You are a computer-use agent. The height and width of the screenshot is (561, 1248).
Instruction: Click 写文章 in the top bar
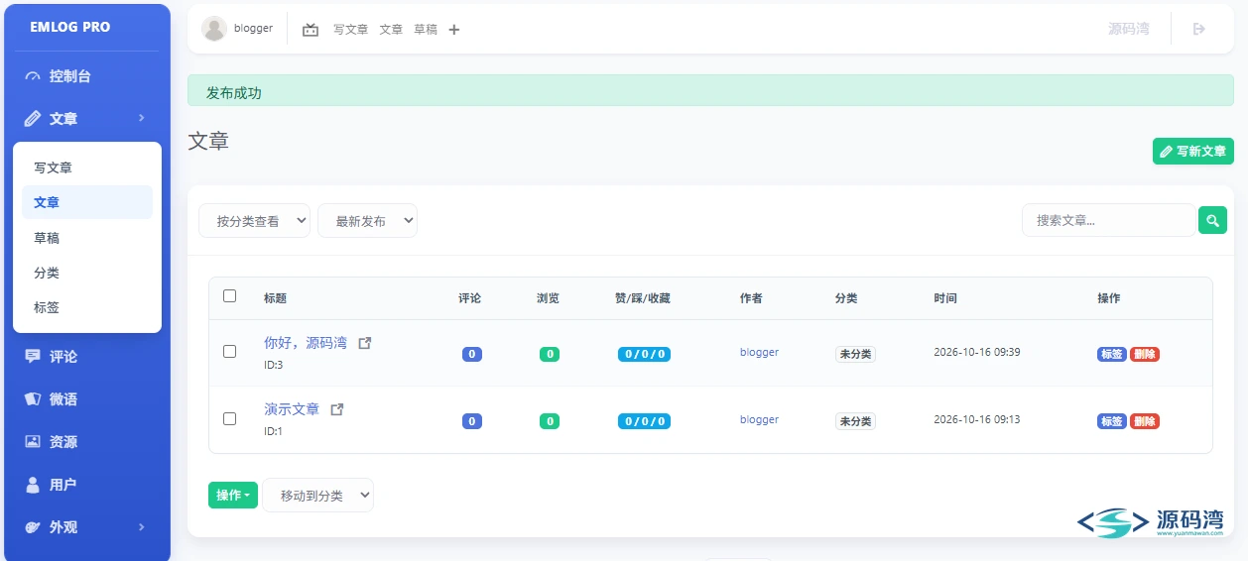(x=350, y=30)
